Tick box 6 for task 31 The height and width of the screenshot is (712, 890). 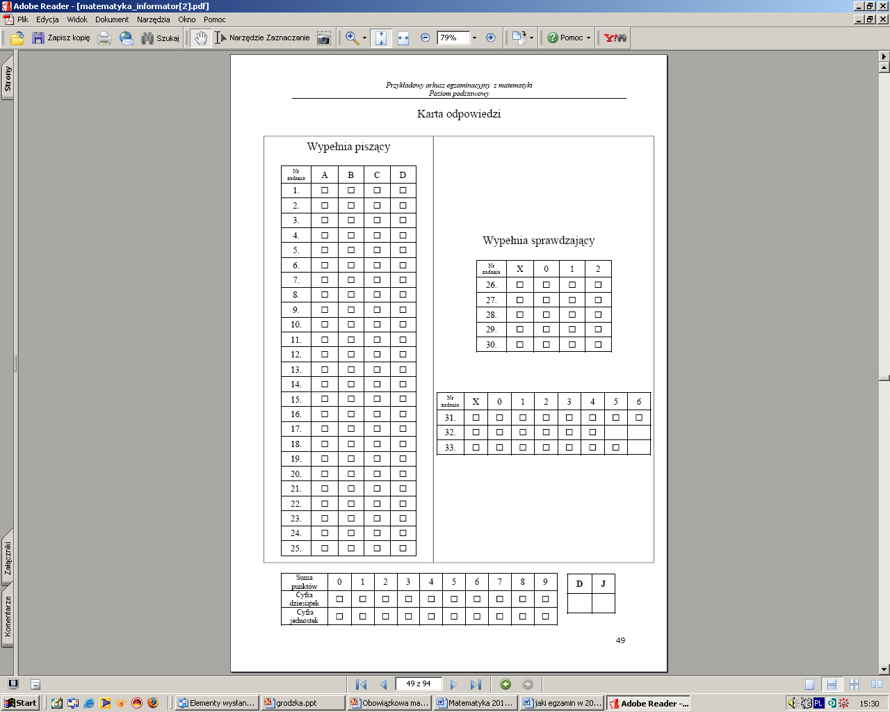click(x=639, y=417)
